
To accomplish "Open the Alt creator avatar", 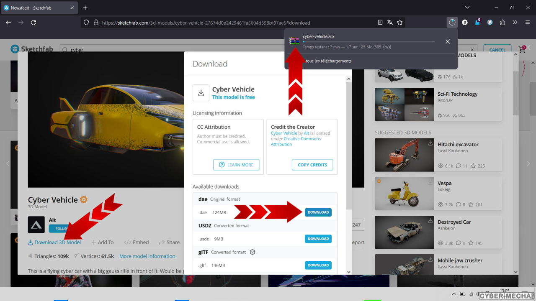I will [36, 224].
